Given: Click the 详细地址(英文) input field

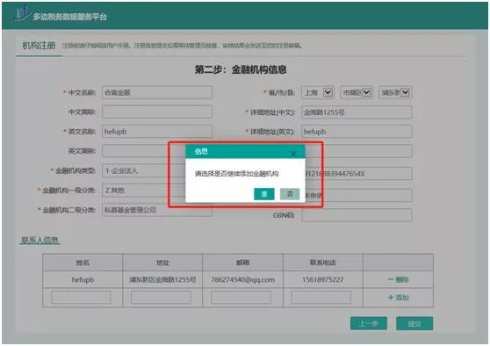Looking at the screenshot, I should pos(357,132).
